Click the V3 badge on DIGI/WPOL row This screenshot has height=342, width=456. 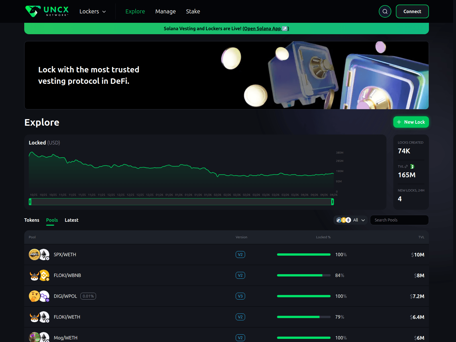pos(240,296)
